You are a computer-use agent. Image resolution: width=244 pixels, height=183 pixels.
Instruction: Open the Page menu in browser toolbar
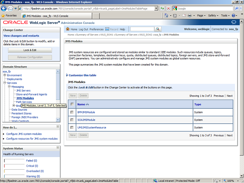(x=201, y=16)
